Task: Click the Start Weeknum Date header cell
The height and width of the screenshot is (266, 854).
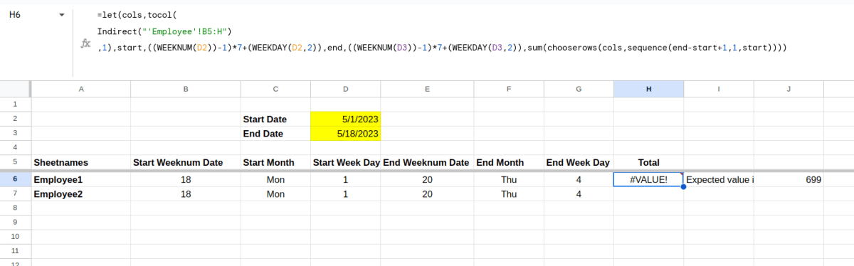Action: click(x=186, y=162)
